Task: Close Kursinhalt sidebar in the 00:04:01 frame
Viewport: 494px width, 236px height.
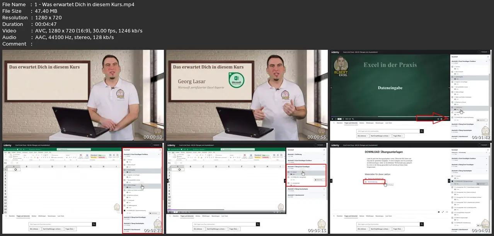Action: 488,150
